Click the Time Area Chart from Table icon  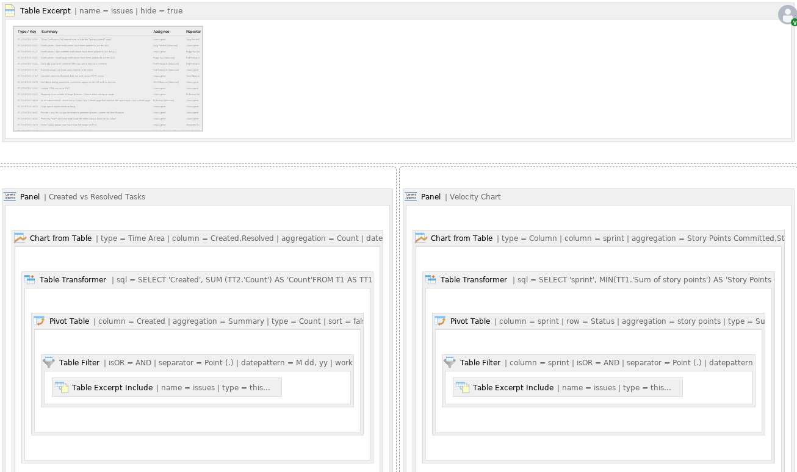tap(20, 238)
